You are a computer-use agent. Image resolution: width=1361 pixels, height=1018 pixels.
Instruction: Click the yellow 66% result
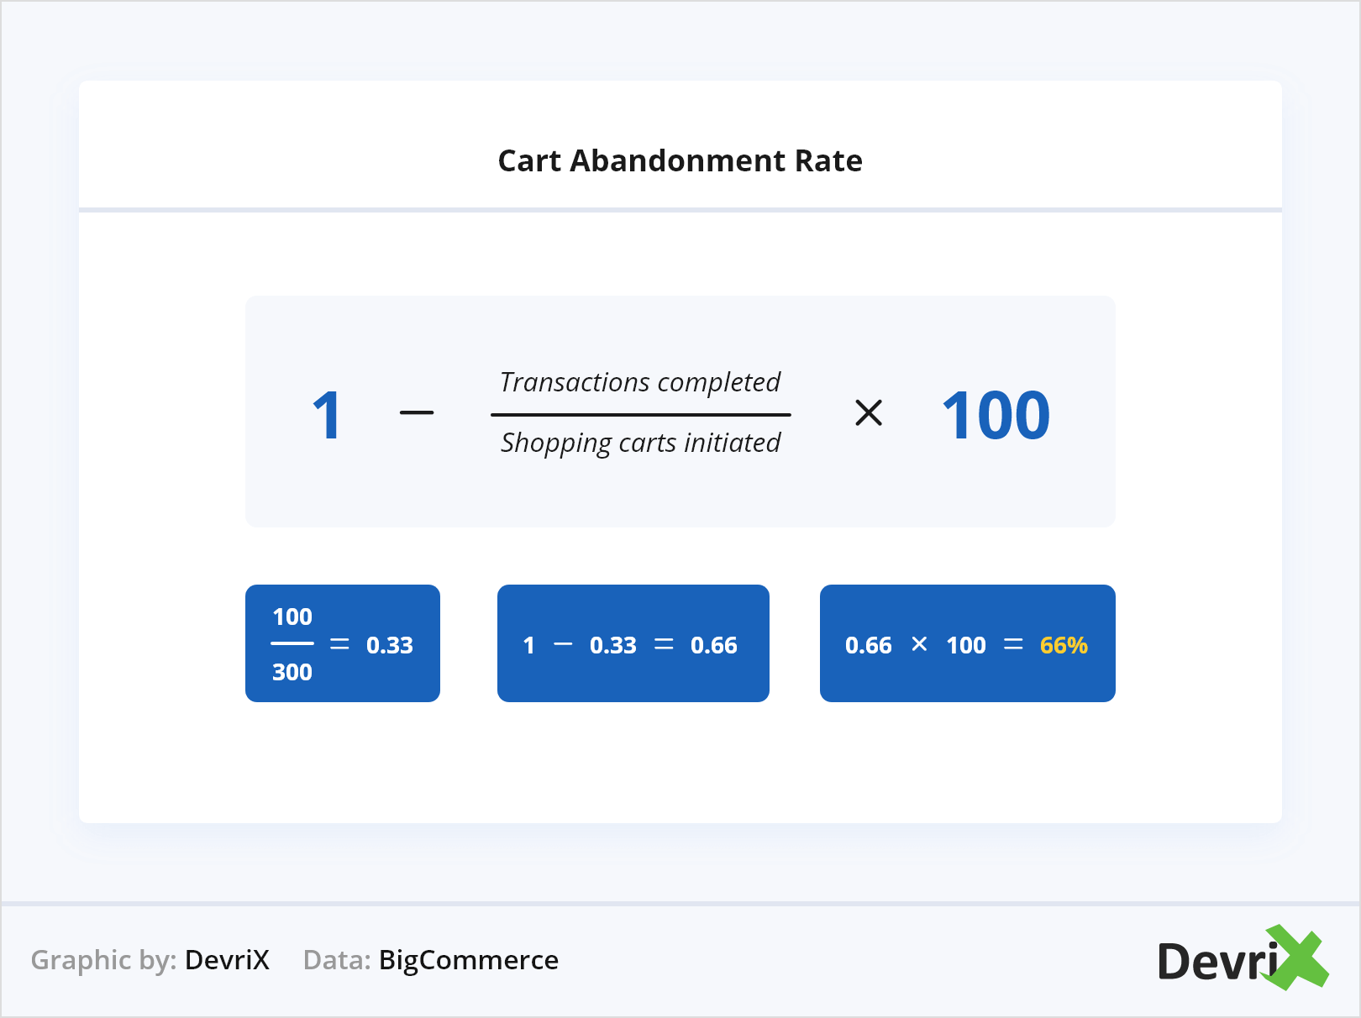click(x=1064, y=645)
